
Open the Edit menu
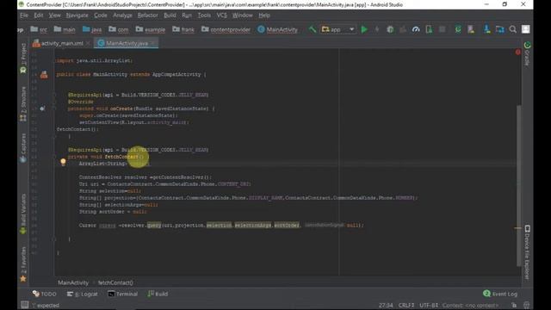coord(38,15)
